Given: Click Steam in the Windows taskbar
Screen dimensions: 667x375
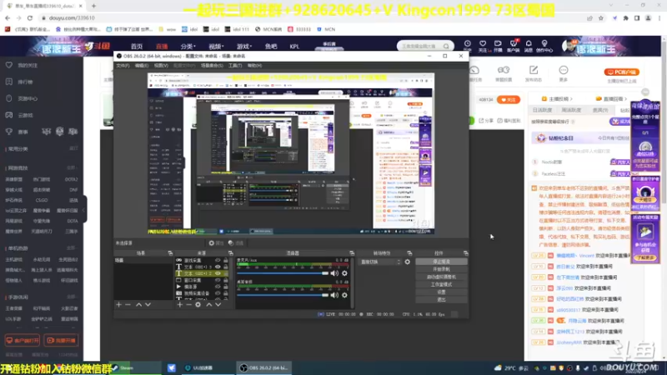Looking at the screenshot, I should pos(135,367).
